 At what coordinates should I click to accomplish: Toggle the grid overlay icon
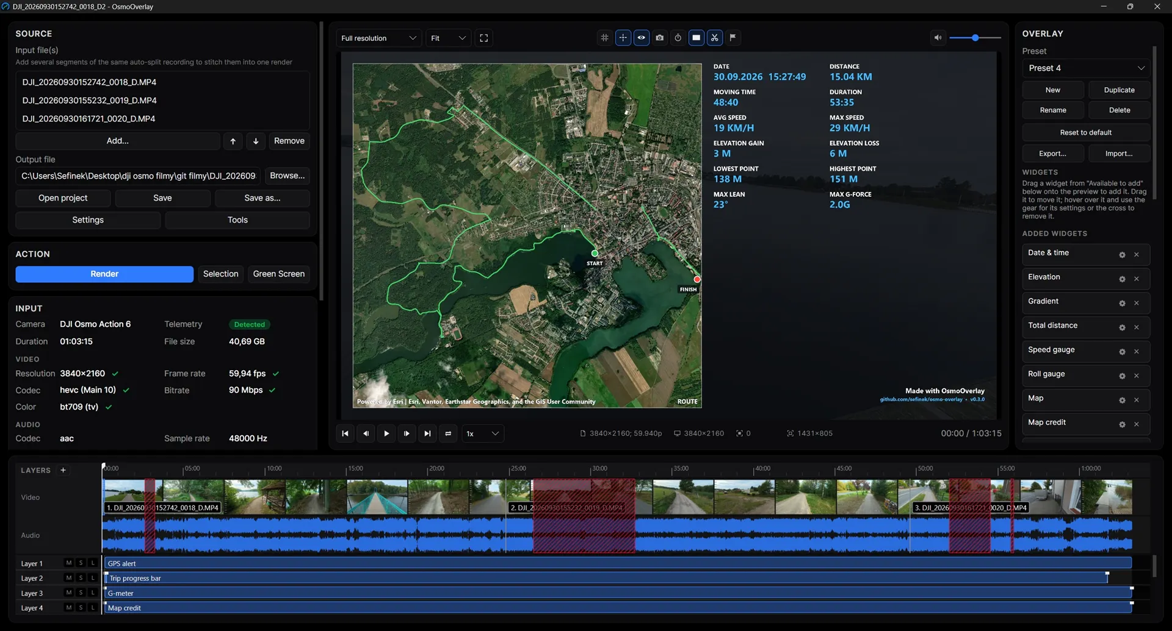tap(604, 38)
